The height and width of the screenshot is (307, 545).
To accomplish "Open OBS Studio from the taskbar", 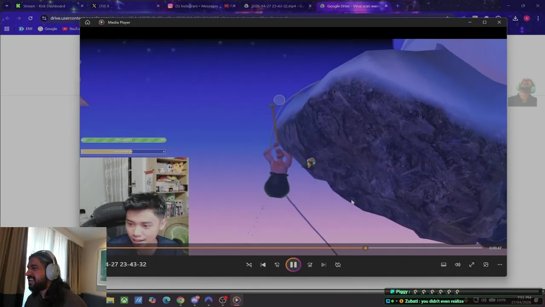I will click(223, 300).
